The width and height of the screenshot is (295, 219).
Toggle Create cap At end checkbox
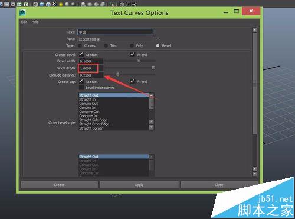(133, 81)
